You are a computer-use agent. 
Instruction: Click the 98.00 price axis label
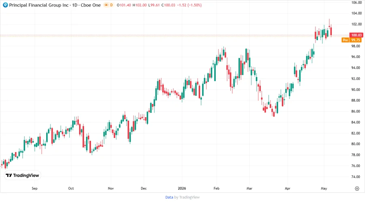[356, 46]
